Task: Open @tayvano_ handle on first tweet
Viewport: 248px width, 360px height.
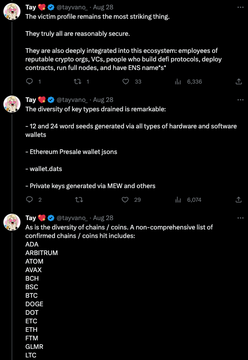Action: (72, 7)
